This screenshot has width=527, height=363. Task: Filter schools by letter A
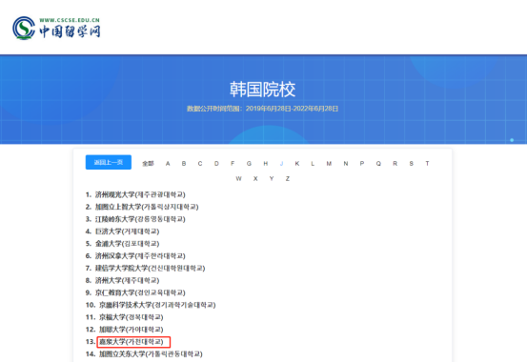tap(168, 164)
